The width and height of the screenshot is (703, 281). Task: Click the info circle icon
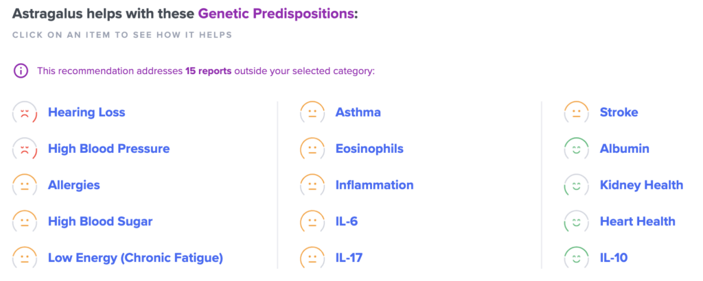coord(21,71)
